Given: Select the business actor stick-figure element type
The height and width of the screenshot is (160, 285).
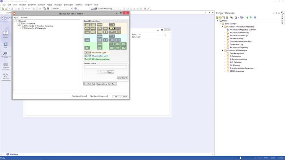Looking at the screenshot, I should pos(118,28).
